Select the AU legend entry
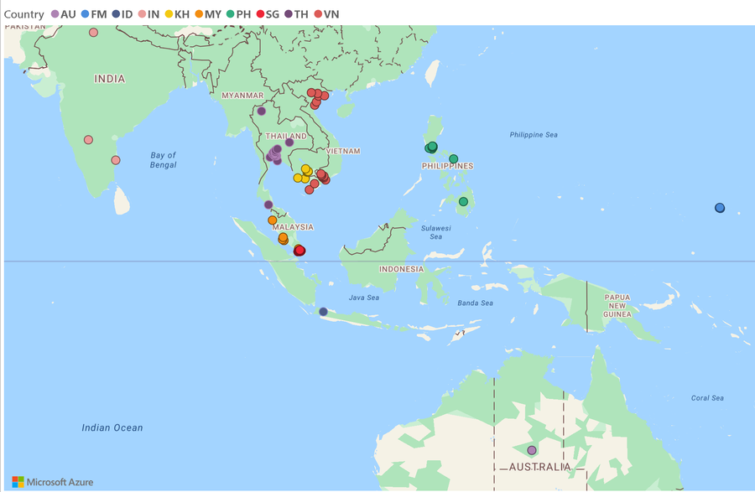 [x=64, y=14]
